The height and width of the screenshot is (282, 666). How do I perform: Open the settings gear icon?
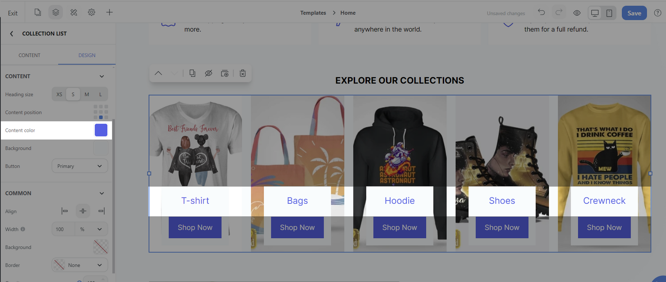92,12
